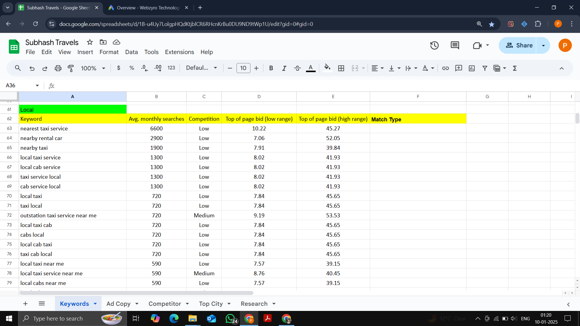Viewport: 580px width, 326px height.
Task: Switch to the Ad Copy sheet tab
Action: 118,304
